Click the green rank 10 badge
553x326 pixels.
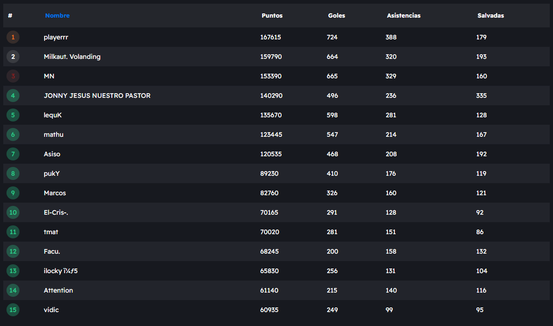(13, 212)
